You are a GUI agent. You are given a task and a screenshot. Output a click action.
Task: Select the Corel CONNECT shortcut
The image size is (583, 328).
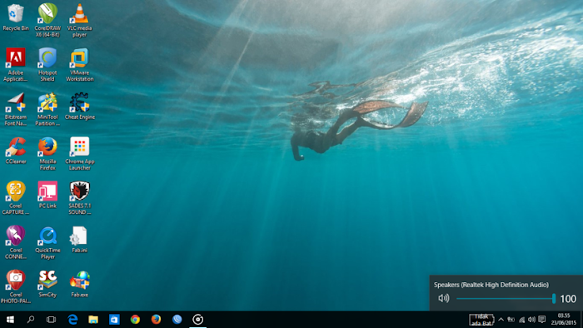(16, 242)
